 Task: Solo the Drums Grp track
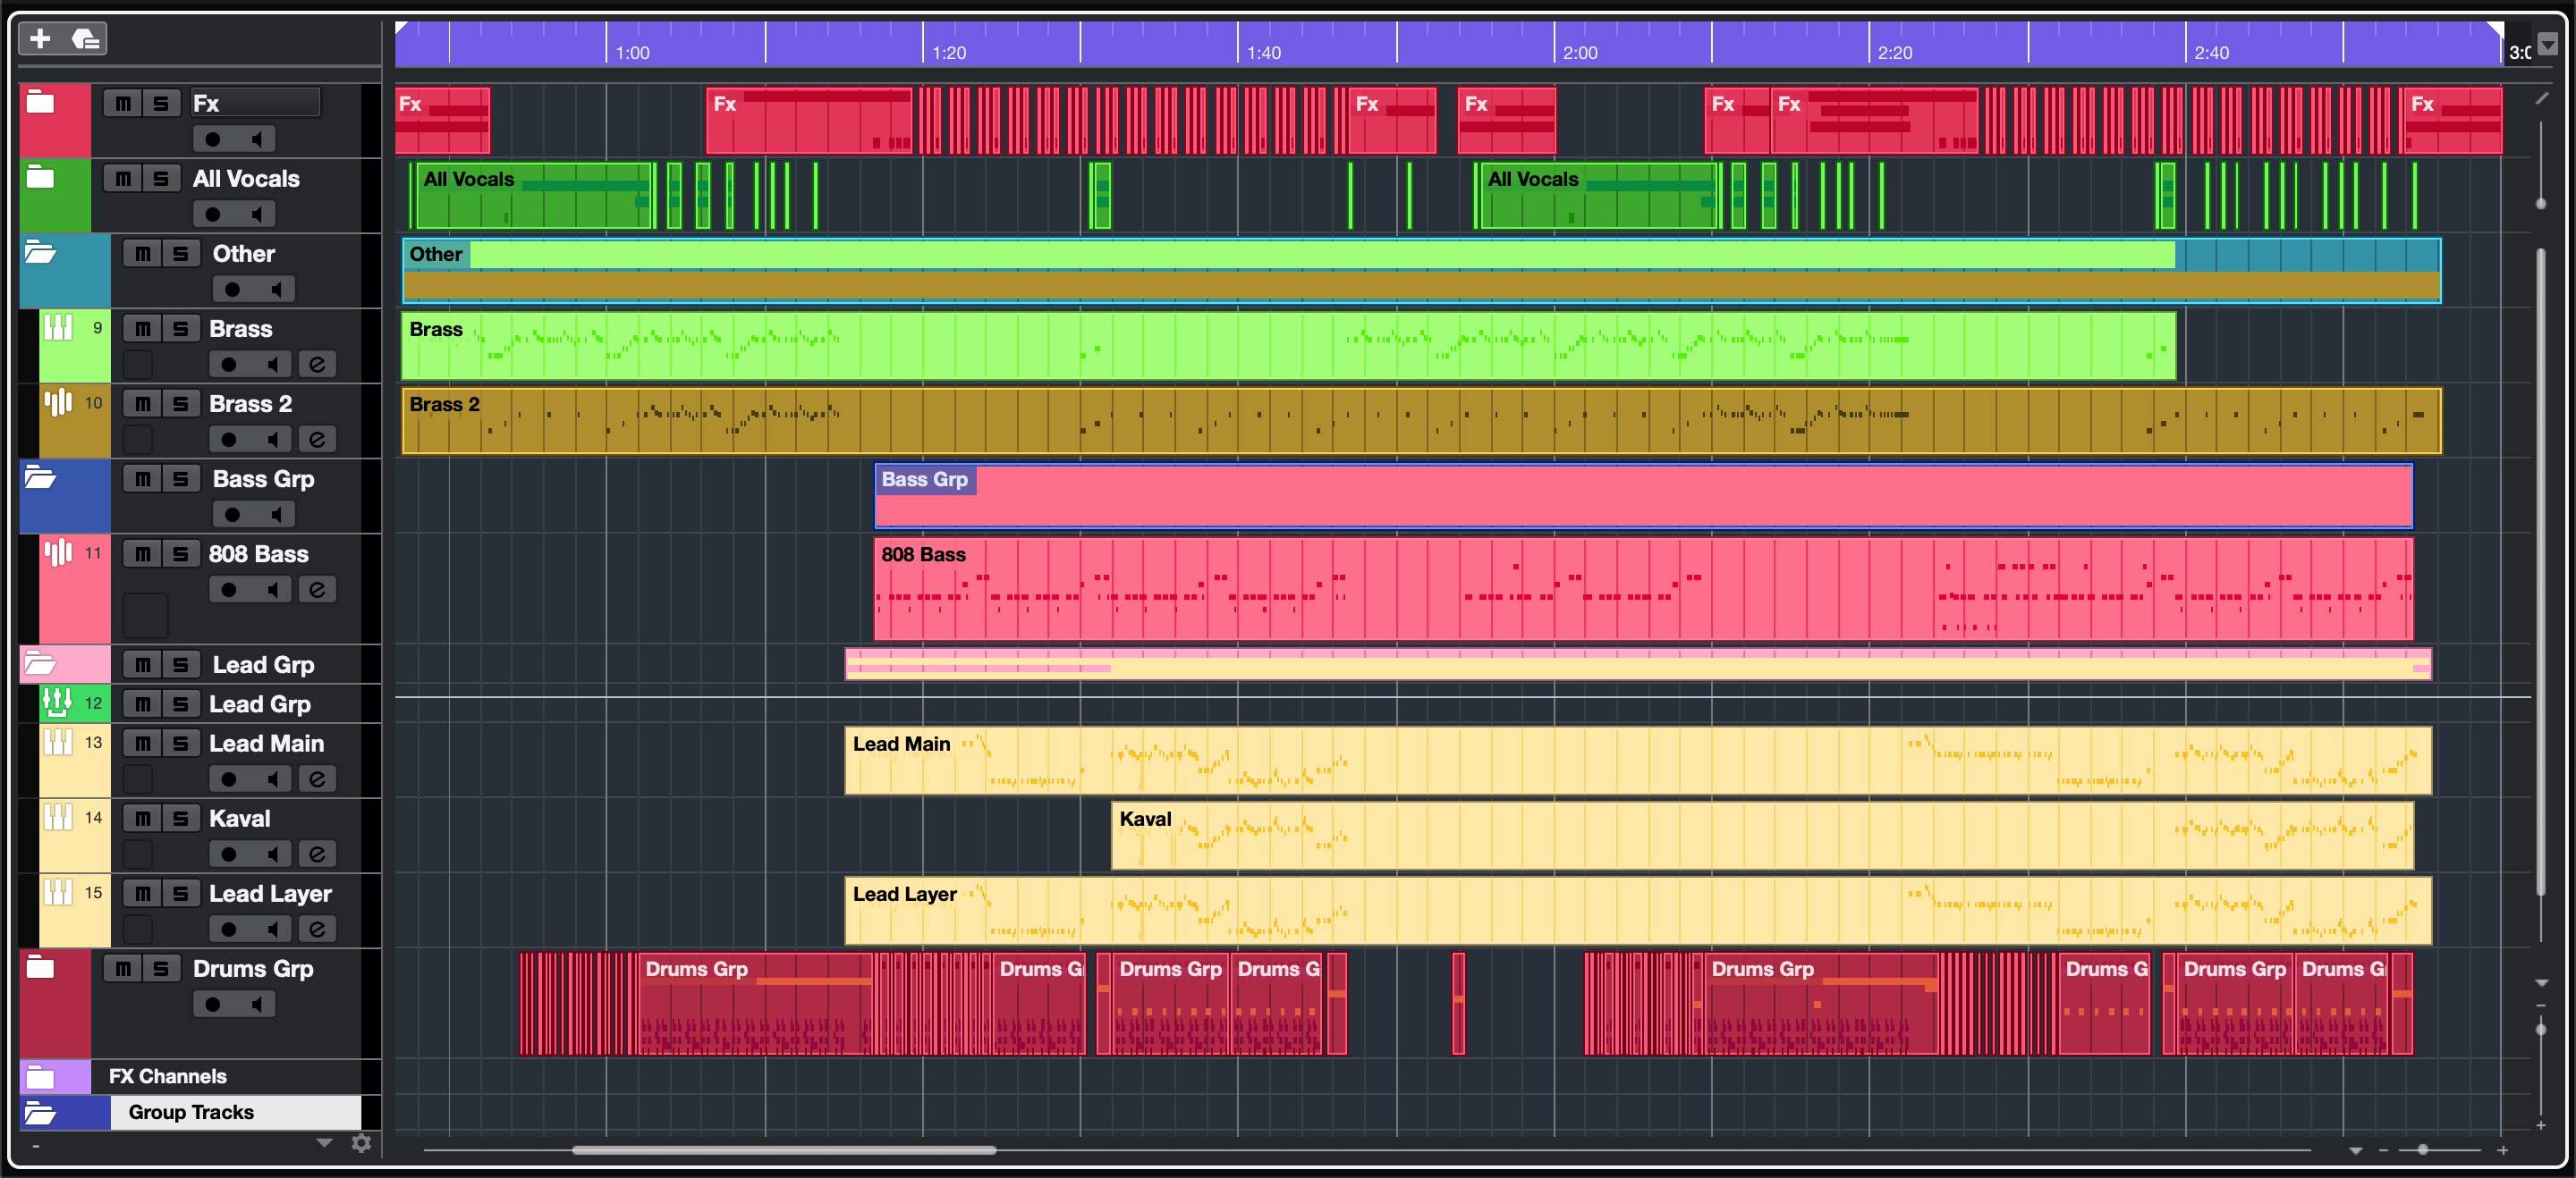161,968
